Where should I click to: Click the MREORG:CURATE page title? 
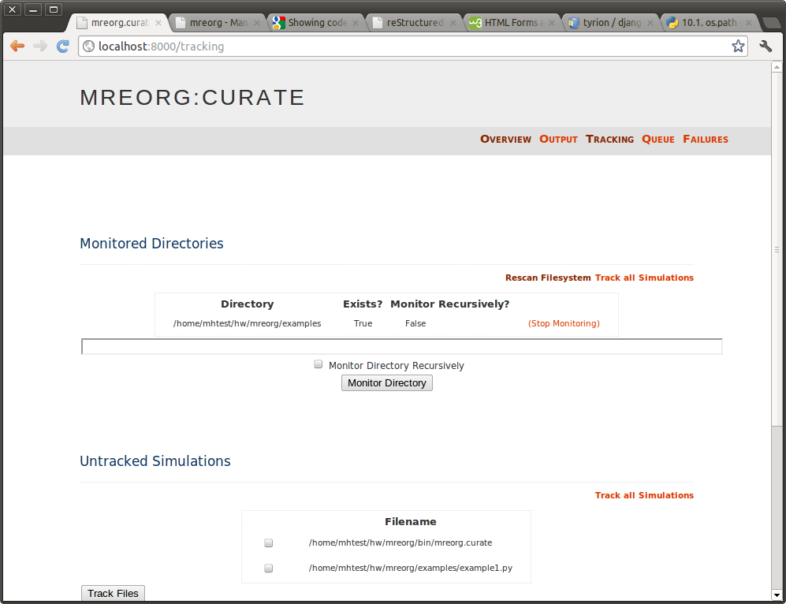192,97
